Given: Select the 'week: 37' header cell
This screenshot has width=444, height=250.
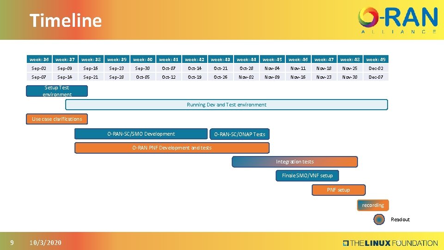Looking at the screenshot, I should [x=65, y=59].
